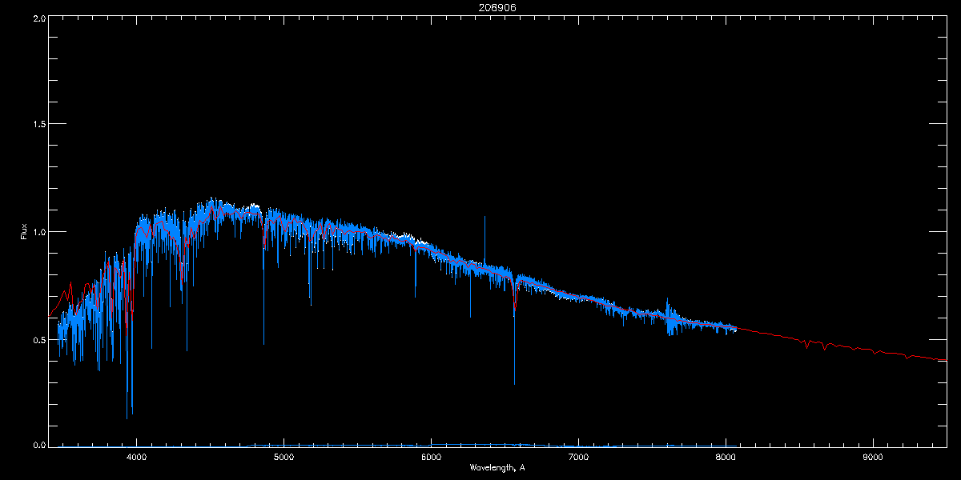Click the 0.0 y-axis tick label
Screen dimensions: 961x480
click(x=38, y=445)
